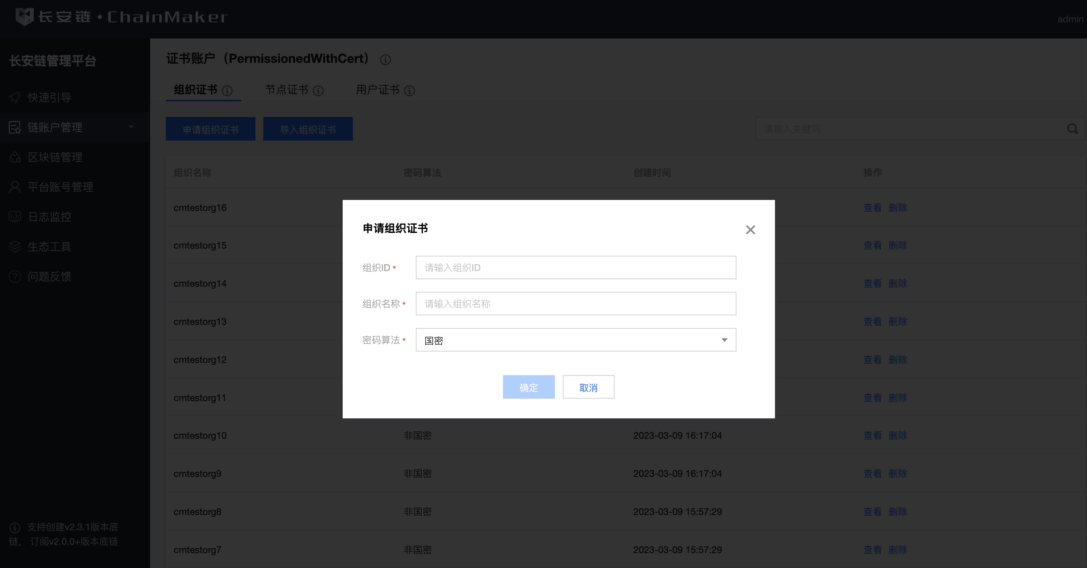Click the info icon beside page title
This screenshot has width=1087, height=568.
(385, 59)
